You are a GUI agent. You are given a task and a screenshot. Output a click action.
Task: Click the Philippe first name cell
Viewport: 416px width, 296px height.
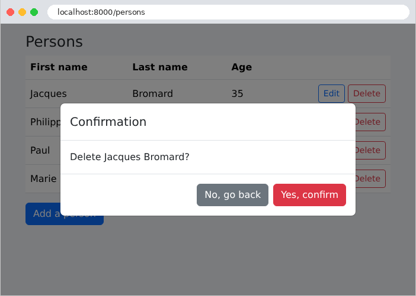[x=46, y=122]
